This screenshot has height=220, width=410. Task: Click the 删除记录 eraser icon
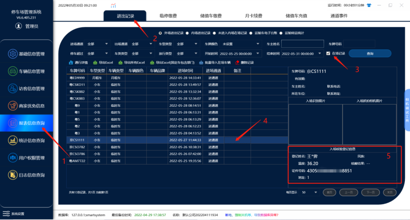click(x=237, y=62)
